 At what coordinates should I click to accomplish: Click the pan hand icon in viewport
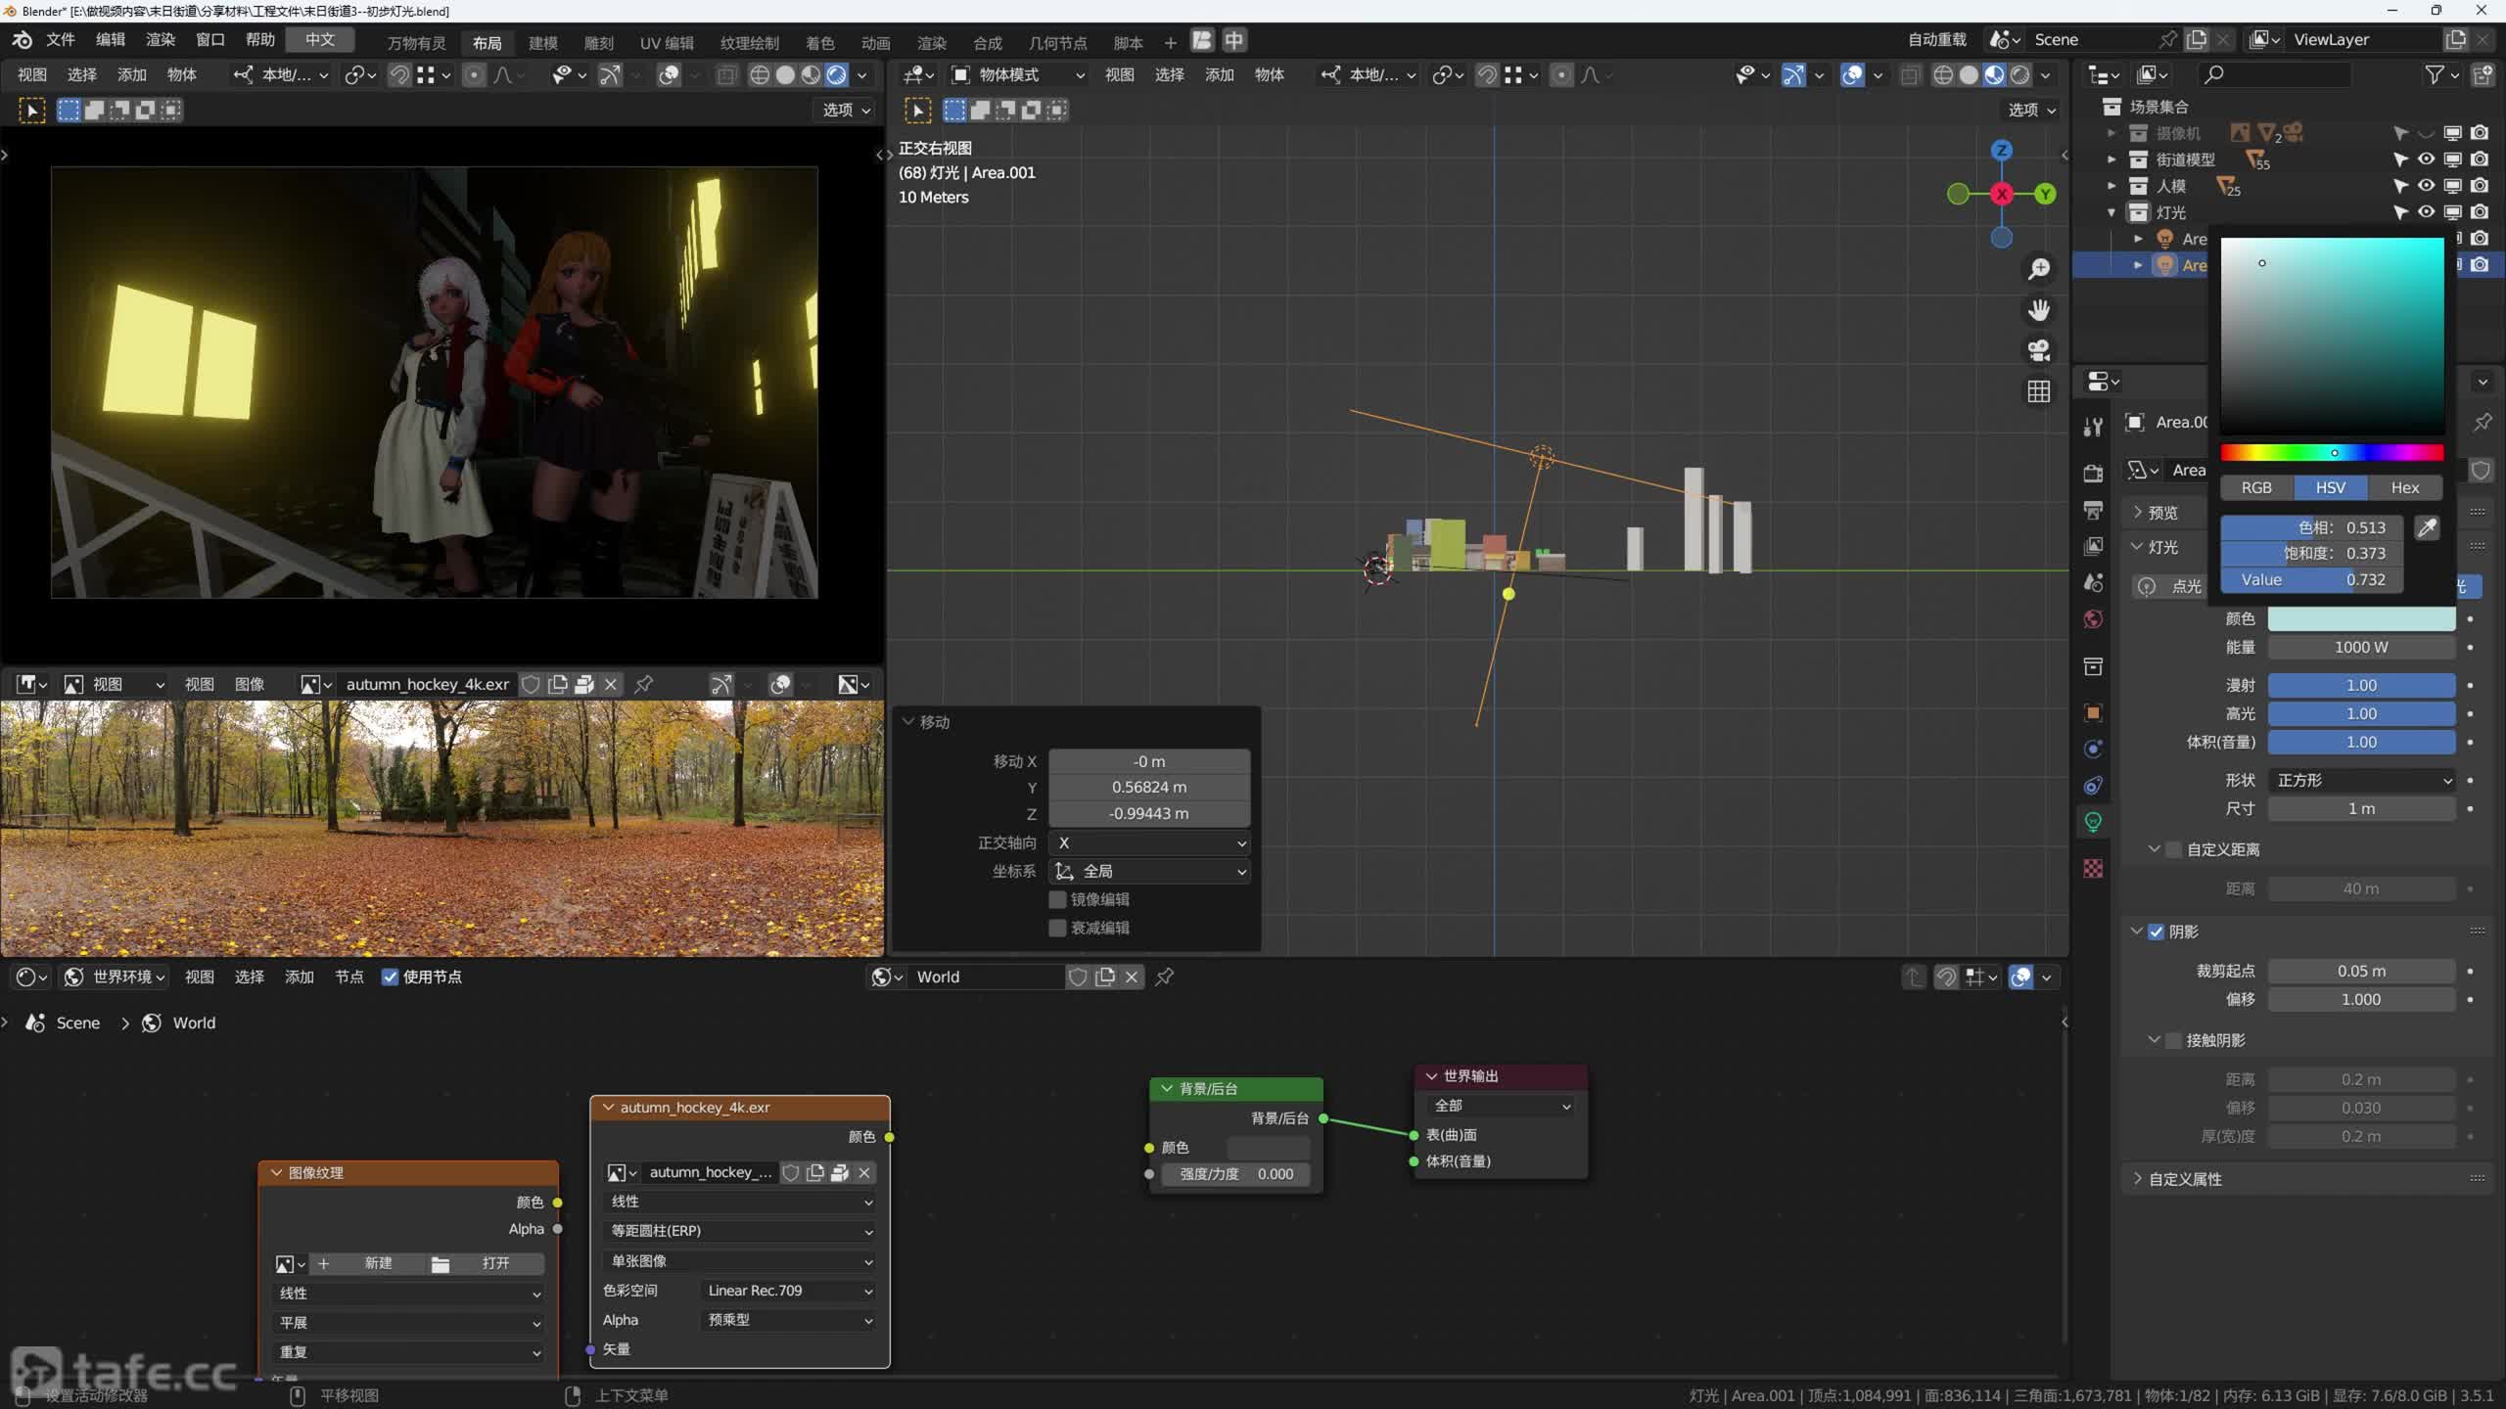2039,310
